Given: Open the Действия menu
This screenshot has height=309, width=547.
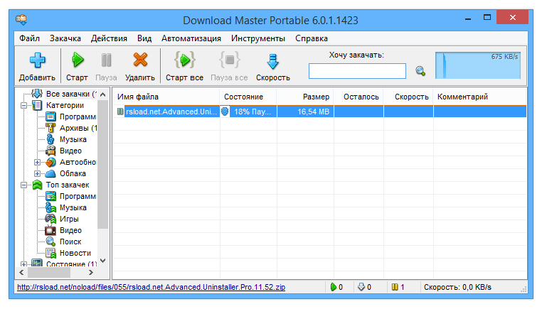Looking at the screenshot, I should pyautogui.click(x=109, y=38).
